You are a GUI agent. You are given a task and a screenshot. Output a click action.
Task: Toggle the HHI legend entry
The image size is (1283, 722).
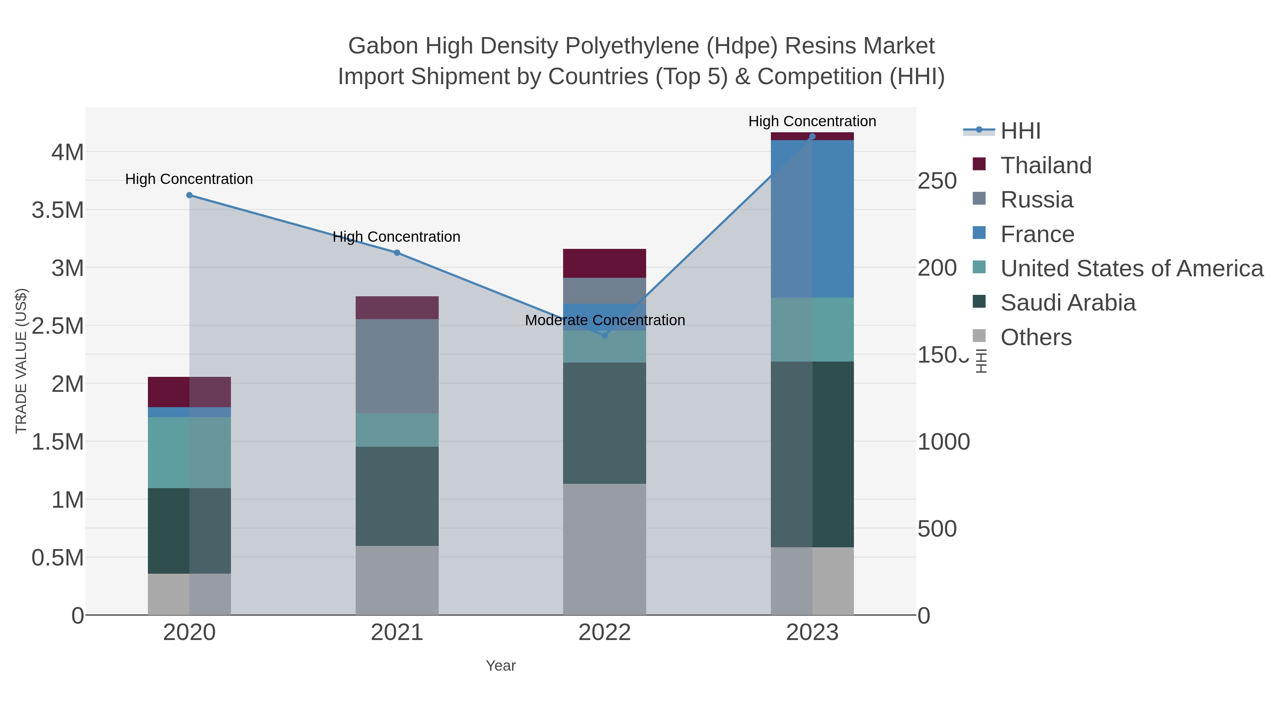[1002, 130]
